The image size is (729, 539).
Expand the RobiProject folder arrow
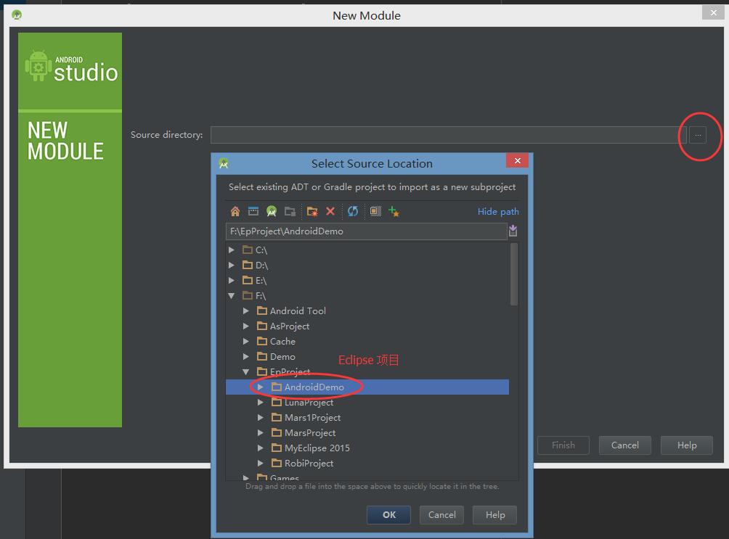pos(261,464)
